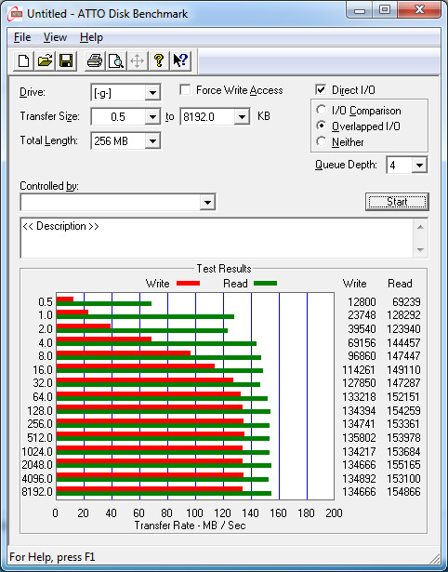Activate context help pointer icon
This screenshot has height=572, width=448.
coord(180,61)
